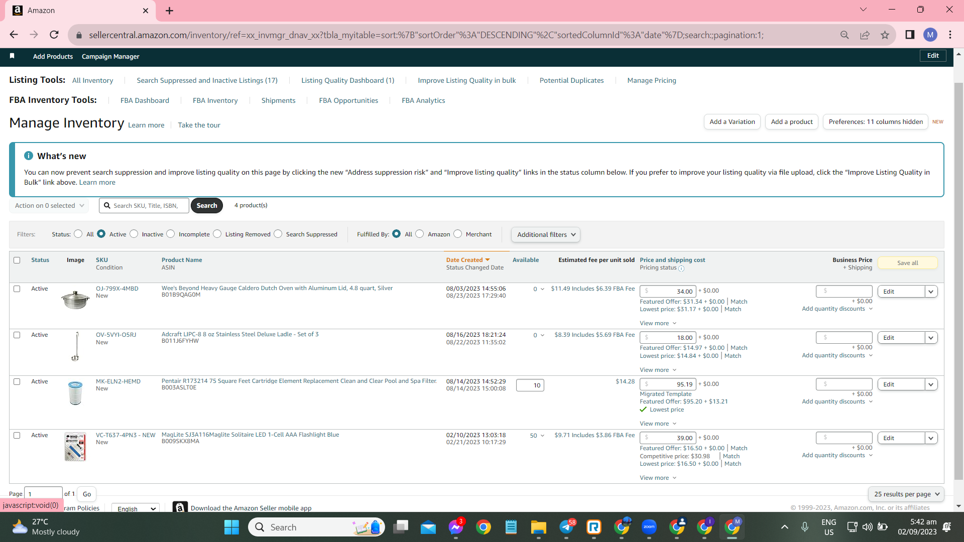Bookmark this page with the star icon
The height and width of the screenshot is (542, 964).
[x=885, y=35]
